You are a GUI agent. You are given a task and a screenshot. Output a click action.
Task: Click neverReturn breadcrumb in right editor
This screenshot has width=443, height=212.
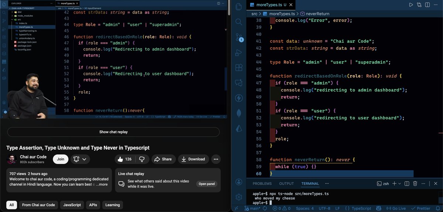click(315, 14)
